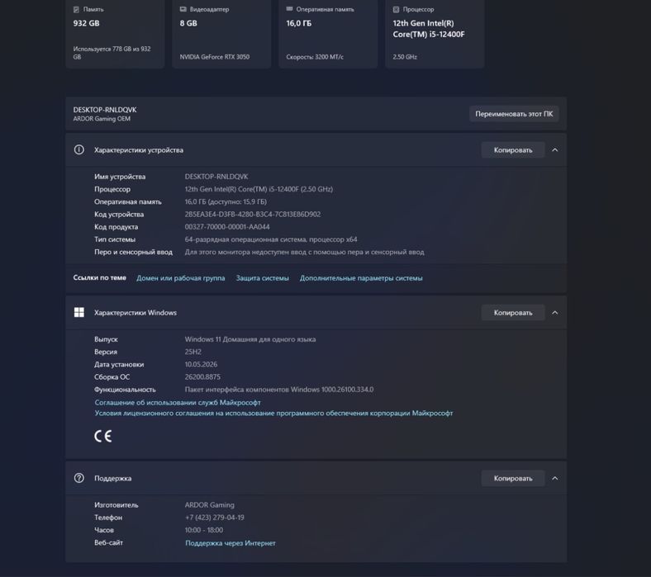Copy Windows specifications with Копировать
Viewport: 651px width, 577px height.
[x=513, y=312]
